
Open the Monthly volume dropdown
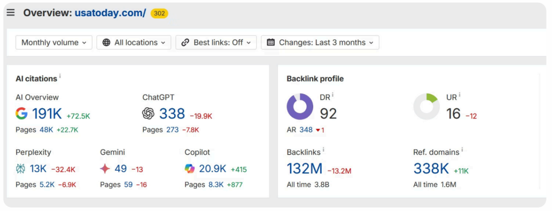54,43
